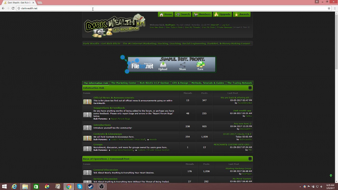
Task: Bookmark page with the star icon
Action: click(x=329, y=8)
